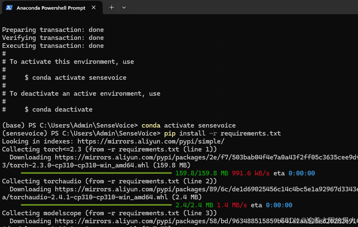Click 'Collecting torch<=2.3' line

coord(109,149)
